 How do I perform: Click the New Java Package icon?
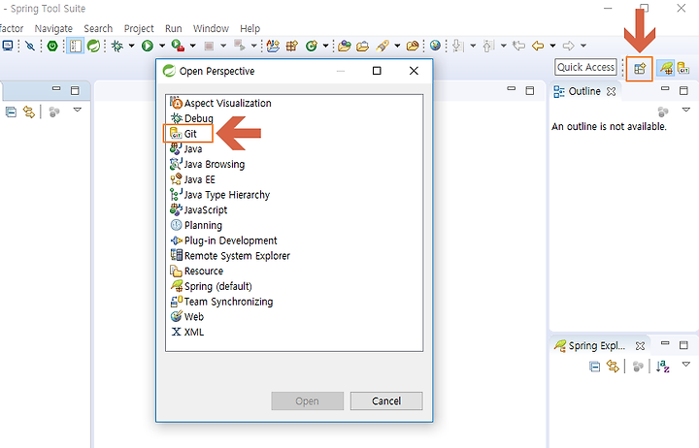[x=292, y=46]
